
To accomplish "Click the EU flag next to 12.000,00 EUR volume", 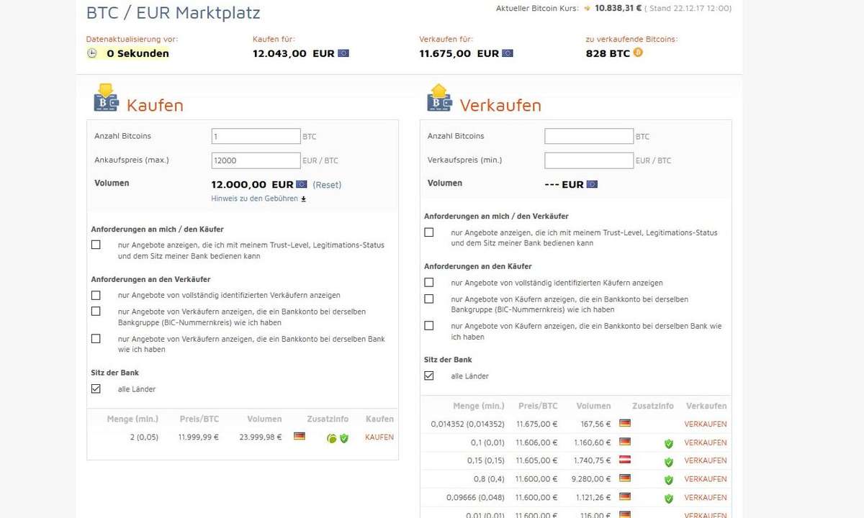I will pos(302,185).
